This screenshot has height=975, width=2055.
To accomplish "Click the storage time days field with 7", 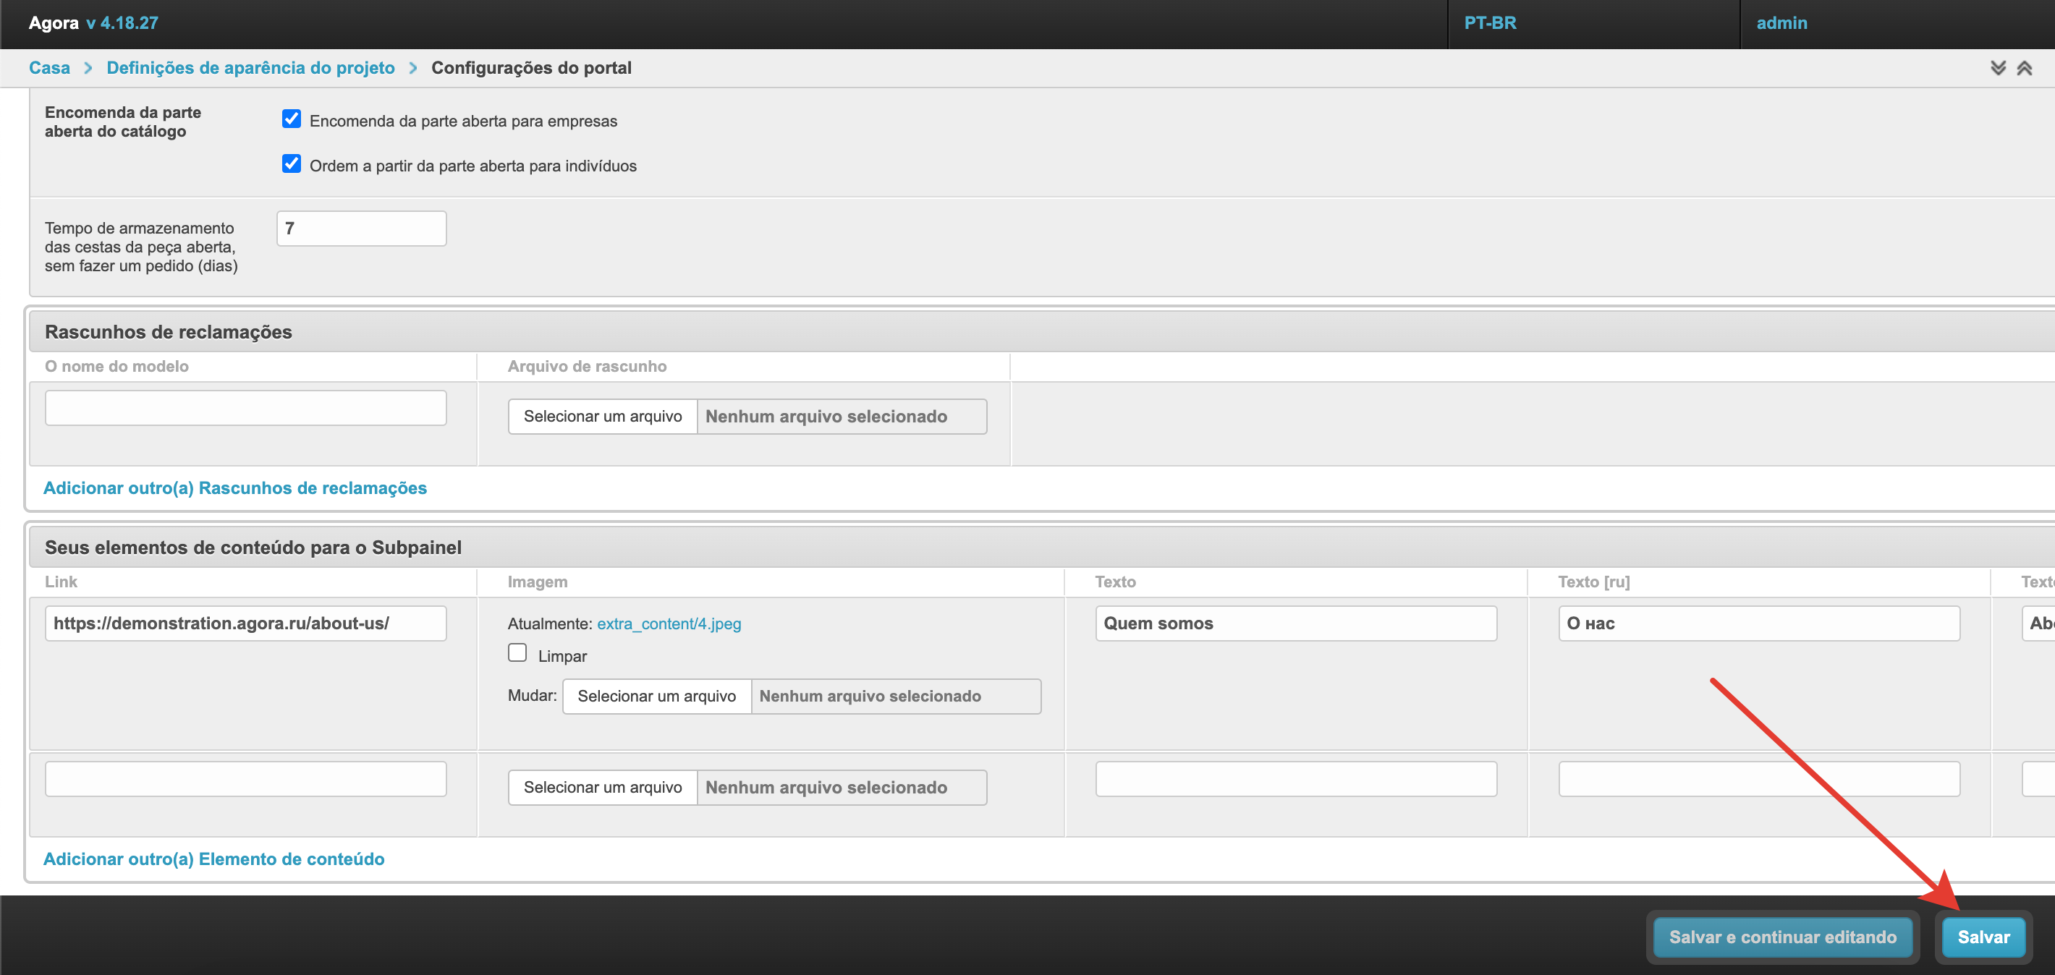I will click(360, 229).
